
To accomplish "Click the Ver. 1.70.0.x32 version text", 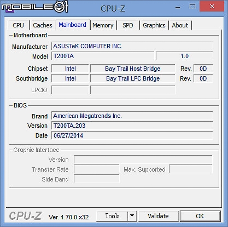I will coord(68,217).
